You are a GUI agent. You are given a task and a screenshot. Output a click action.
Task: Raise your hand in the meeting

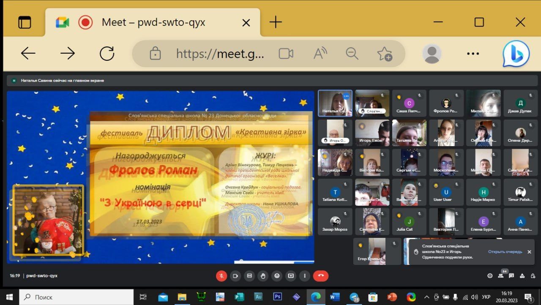point(263,276)
